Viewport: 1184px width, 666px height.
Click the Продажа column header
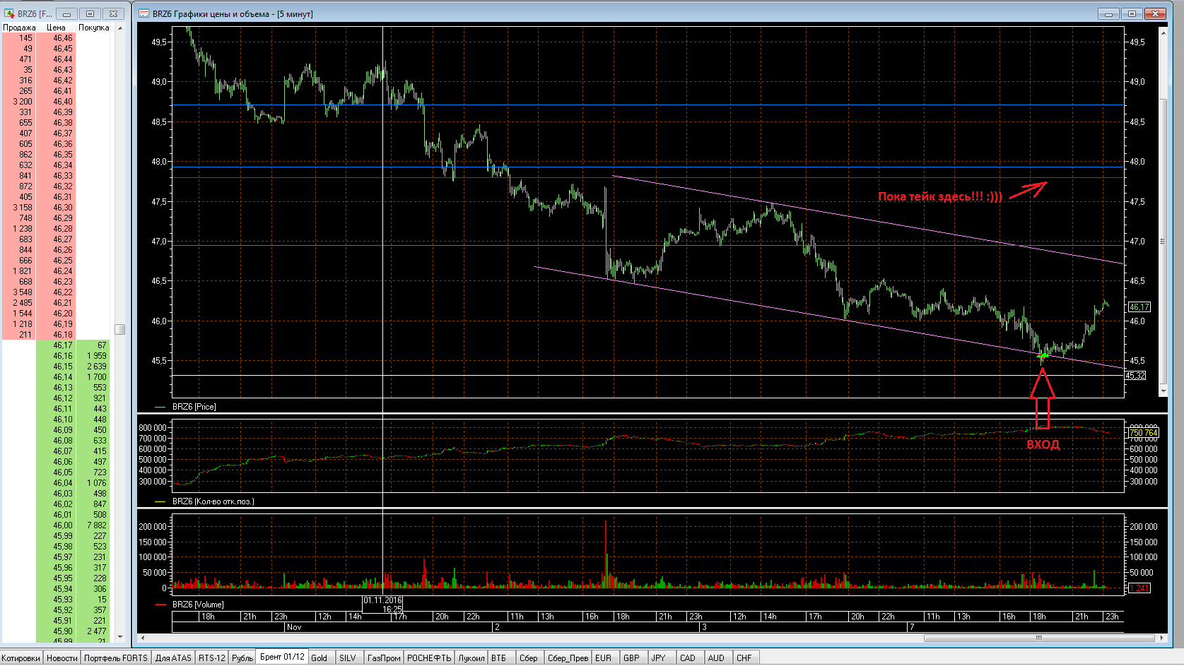pos(19,28)
